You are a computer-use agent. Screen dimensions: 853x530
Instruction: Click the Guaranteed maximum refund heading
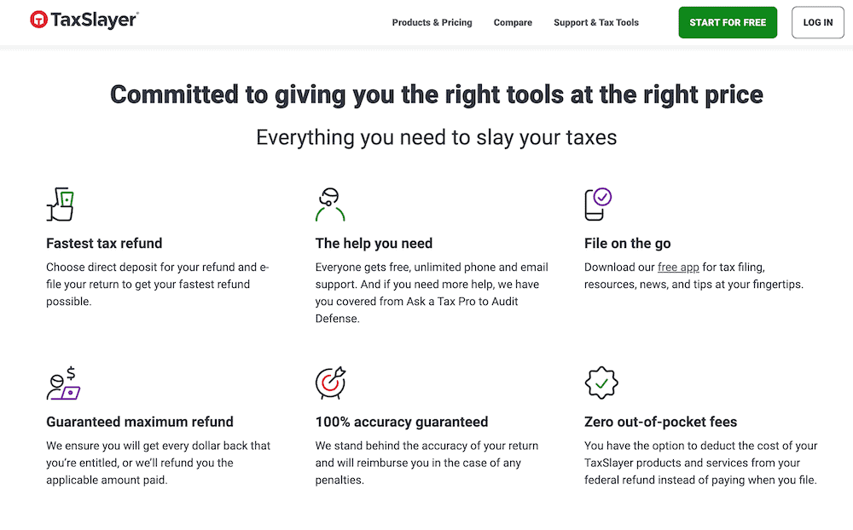(x=140, y=422)
